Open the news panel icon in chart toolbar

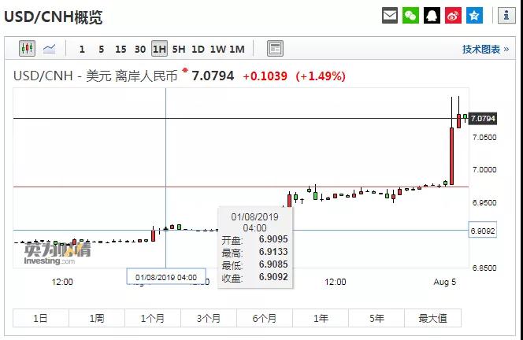tap(275, 49)
